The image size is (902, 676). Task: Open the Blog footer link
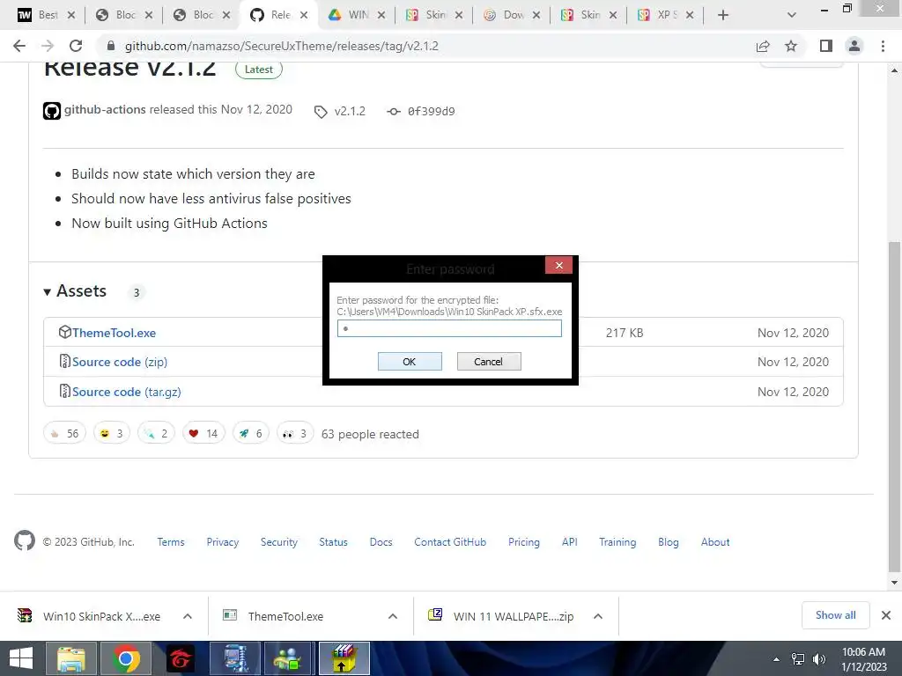[669, 542]
